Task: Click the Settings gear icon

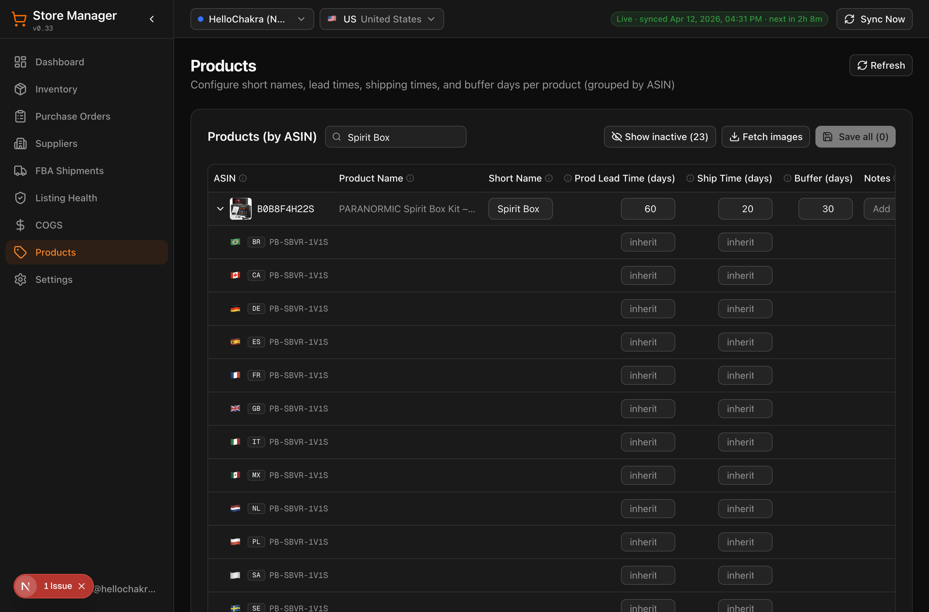Action: 20,279
